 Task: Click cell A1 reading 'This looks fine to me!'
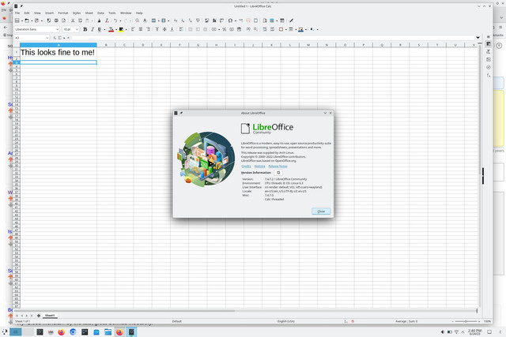tap(59, 52)
